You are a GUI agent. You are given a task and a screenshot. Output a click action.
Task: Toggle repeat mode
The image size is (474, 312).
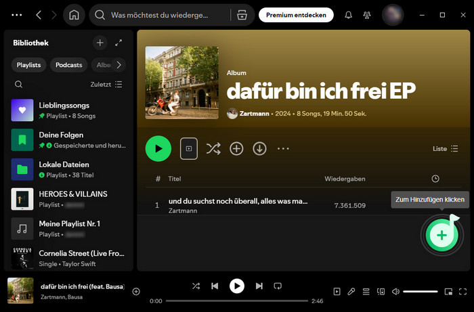(x=278, y=286)
